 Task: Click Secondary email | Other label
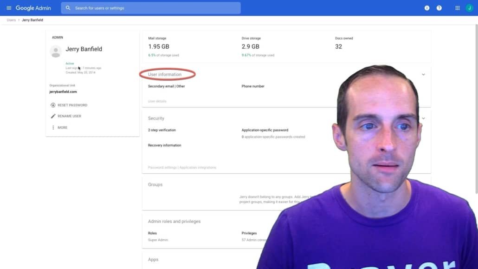[167, 86]
